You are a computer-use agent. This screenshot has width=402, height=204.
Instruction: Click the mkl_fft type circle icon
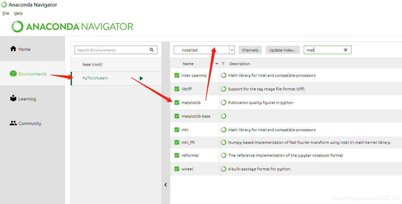(x=223, y=142)
